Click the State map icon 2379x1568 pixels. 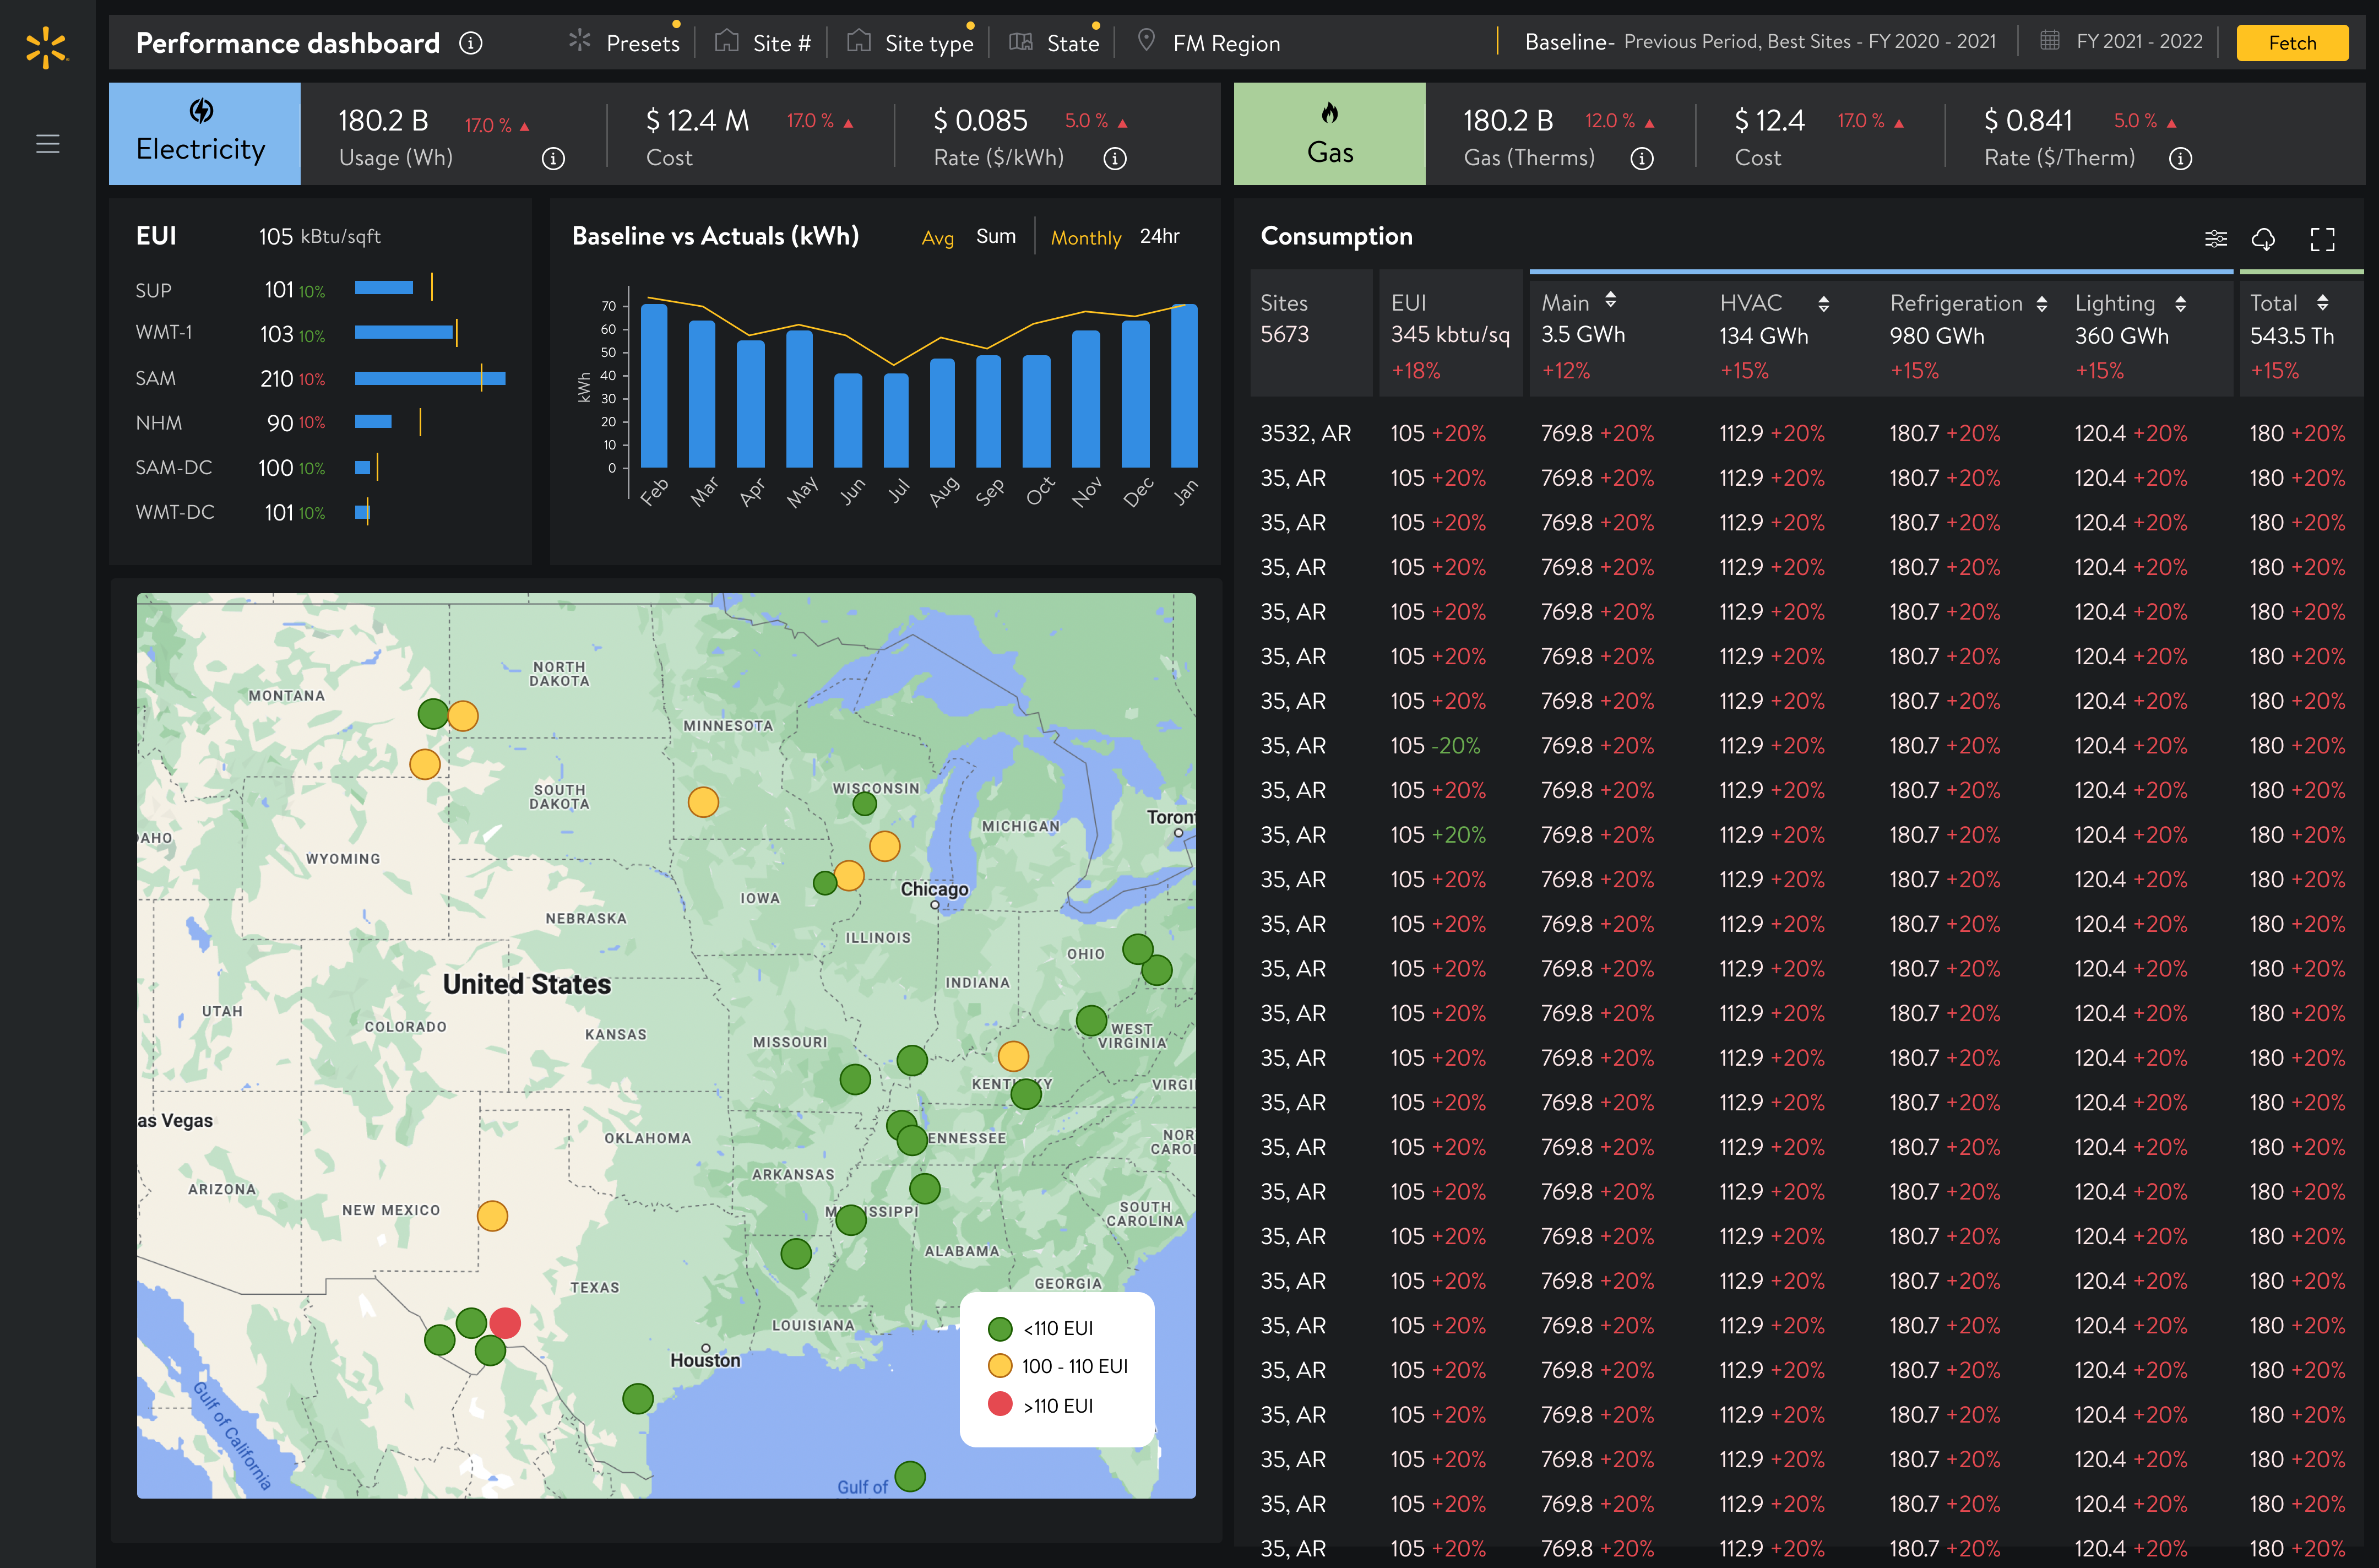point(1020,42)
